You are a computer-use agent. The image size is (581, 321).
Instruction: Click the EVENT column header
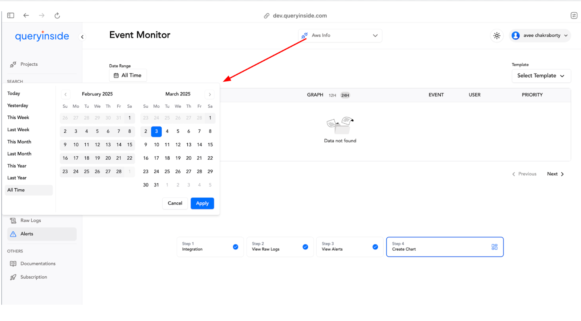(436, 95)
